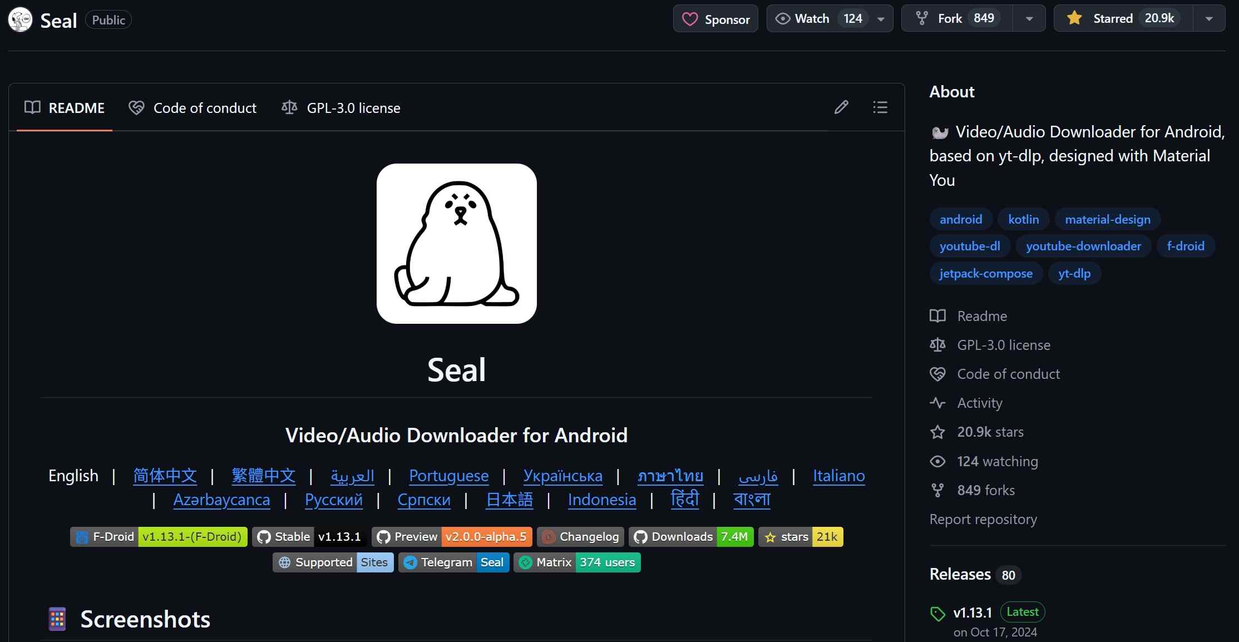Click the Seal app logo image
Image resolution: width=1239 pixels, height=642 pixels.
(x=456, y=244)
